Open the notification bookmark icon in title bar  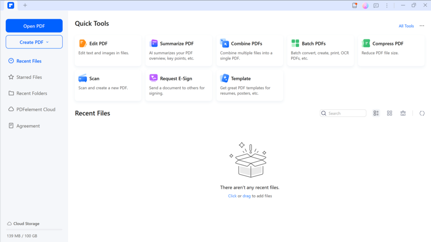coord(355,5)
